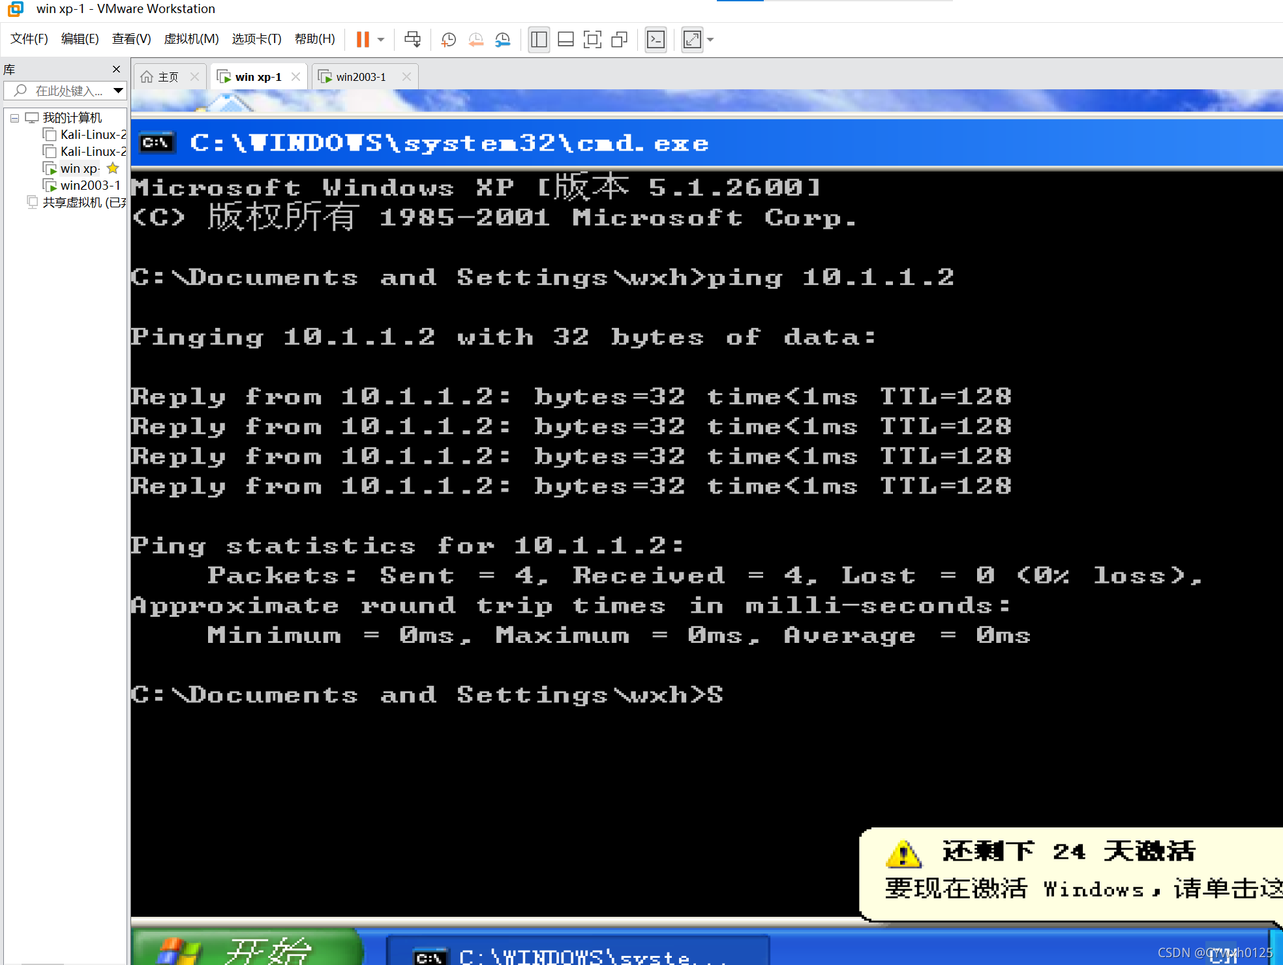The width and height of the screenshot is (1283, 965).
Task: Switch to Unity mode
Action: (619, 40)
